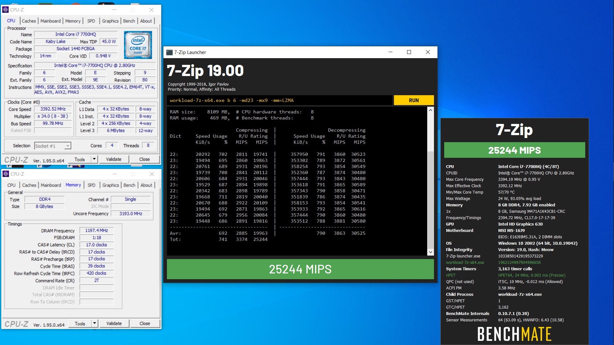This screenshot has width=614, height=345.
Task: Open Bench tab in the CPU-tab CPU-Z window
Action: 129,21
